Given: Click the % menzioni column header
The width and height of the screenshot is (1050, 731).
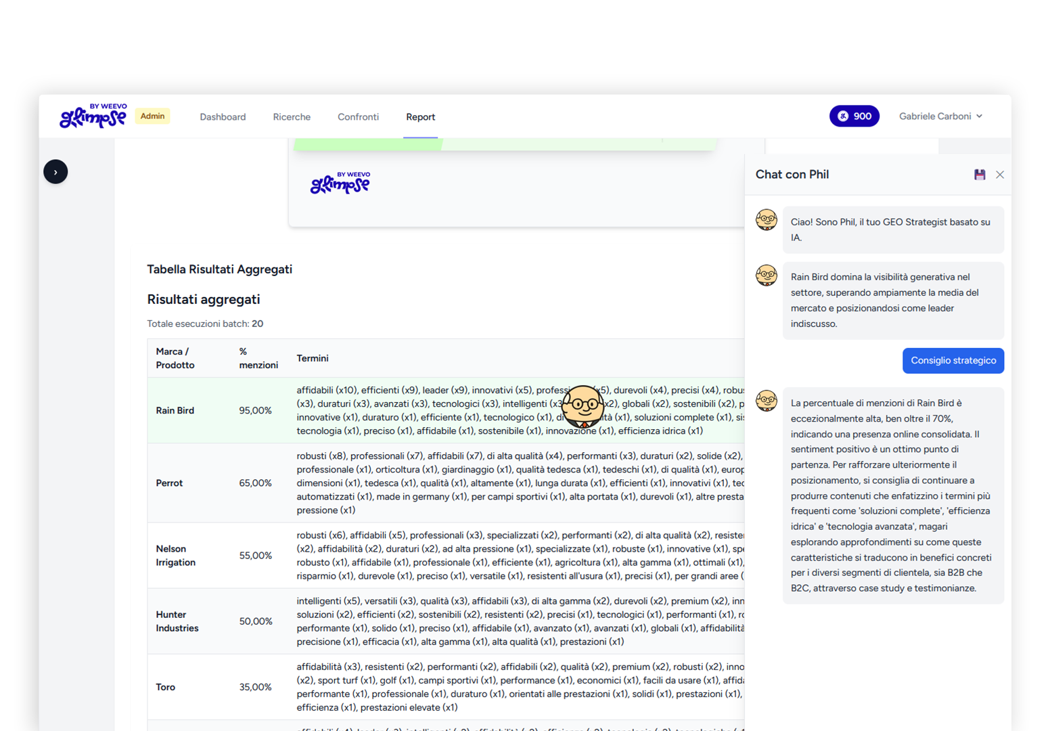Looking at the screenshot, I should [x=258, y=358].
